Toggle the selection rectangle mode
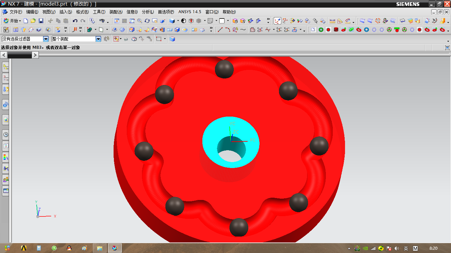Viewport: 451px width, 253px height. [159, 39]
